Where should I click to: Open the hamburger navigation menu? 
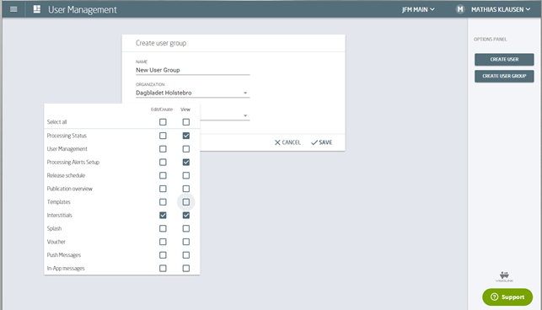click(13, 9)
